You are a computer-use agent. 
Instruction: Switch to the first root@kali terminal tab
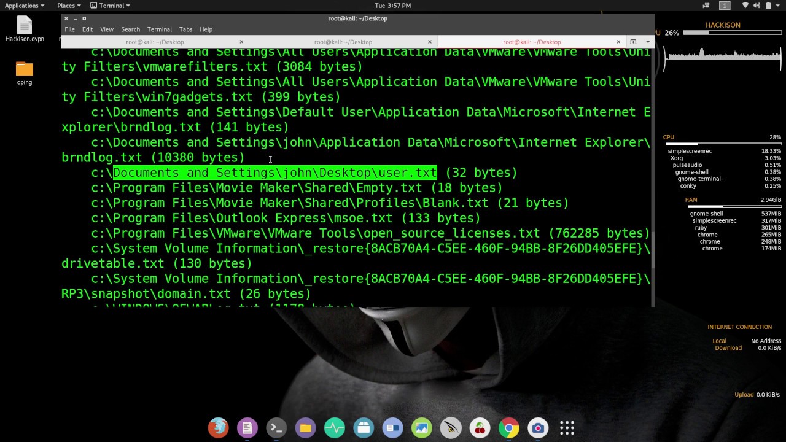click(155, 42)
